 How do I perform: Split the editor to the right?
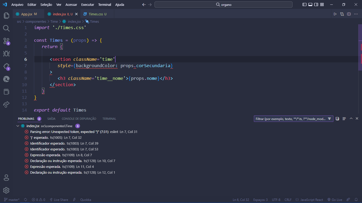coord(349,14)
